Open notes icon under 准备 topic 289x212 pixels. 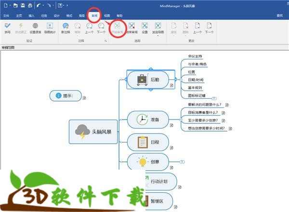tap(171, 125)
